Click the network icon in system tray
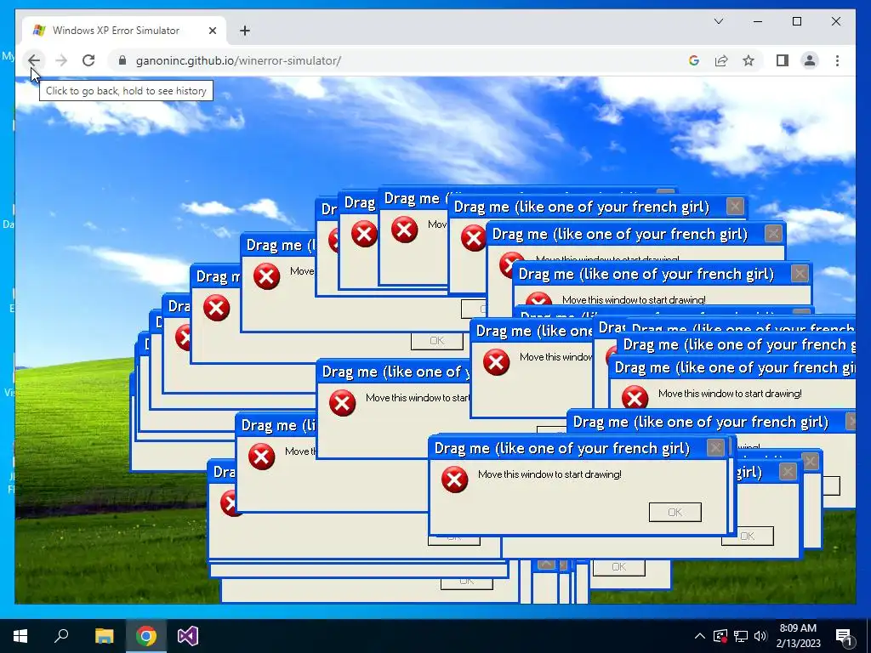871x653 pixels. [741, 636]
